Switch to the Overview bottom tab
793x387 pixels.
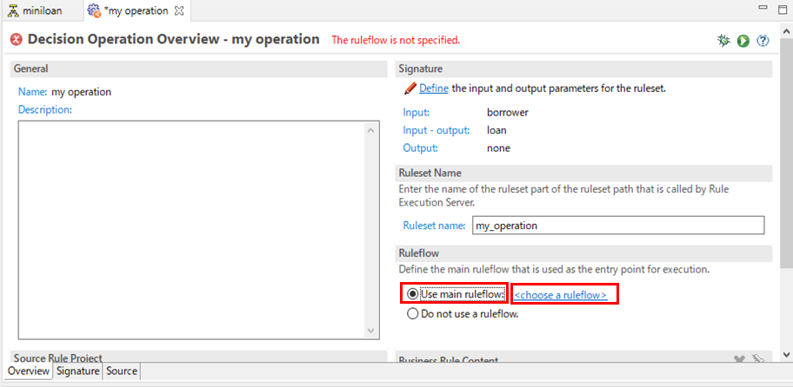click(x=29, y=371)
